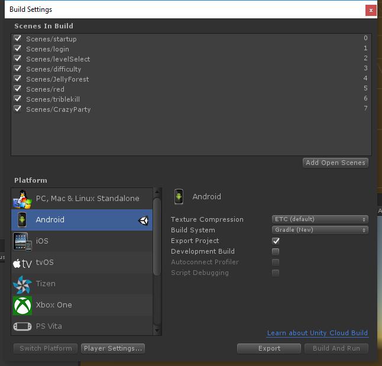The width and height of the screenshot is (382, 366).
Task: Select the Scenes/red scene entry
Action: (191, 89)
